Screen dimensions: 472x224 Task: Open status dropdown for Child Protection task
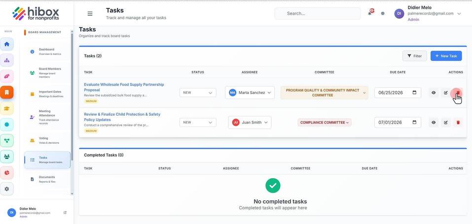pyautogui.click(x=198, y=123)
